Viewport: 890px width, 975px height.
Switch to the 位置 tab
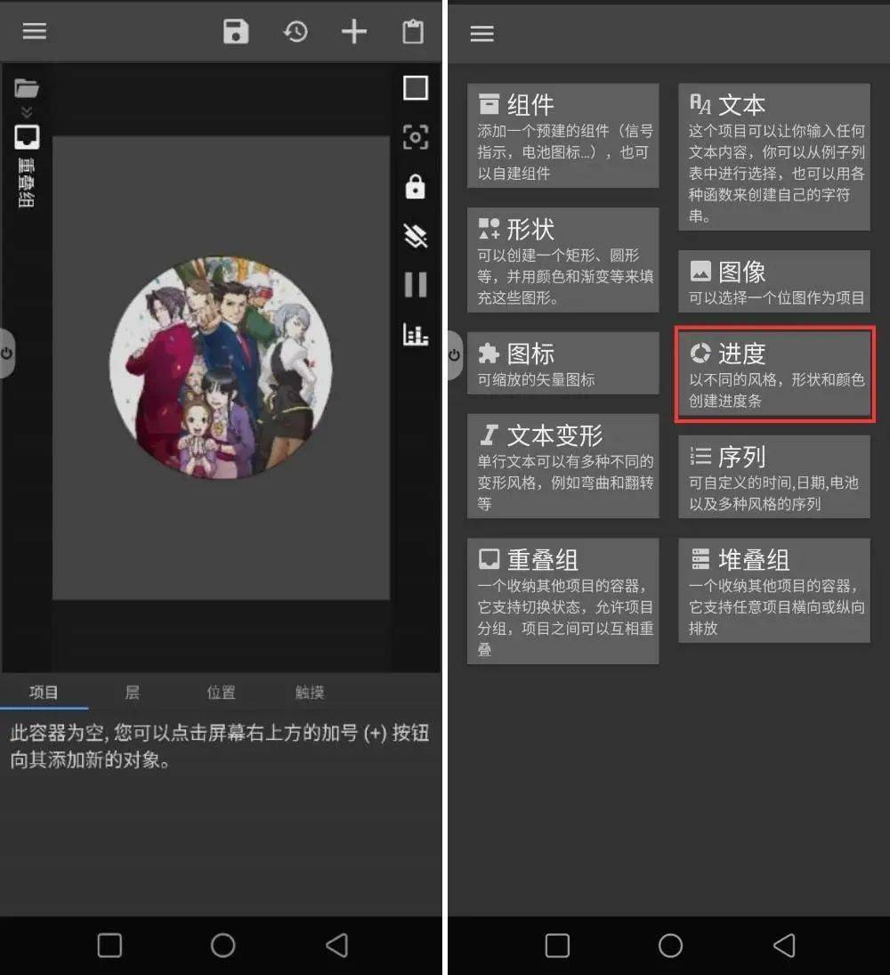pos(221,693)
